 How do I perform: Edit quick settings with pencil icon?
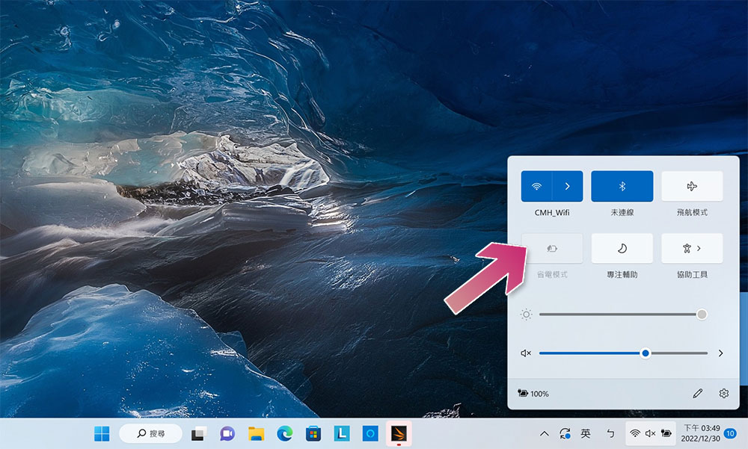pyautogui.click(x=697, y=393)
